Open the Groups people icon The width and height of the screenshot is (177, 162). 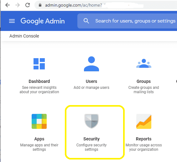(144, 63)
